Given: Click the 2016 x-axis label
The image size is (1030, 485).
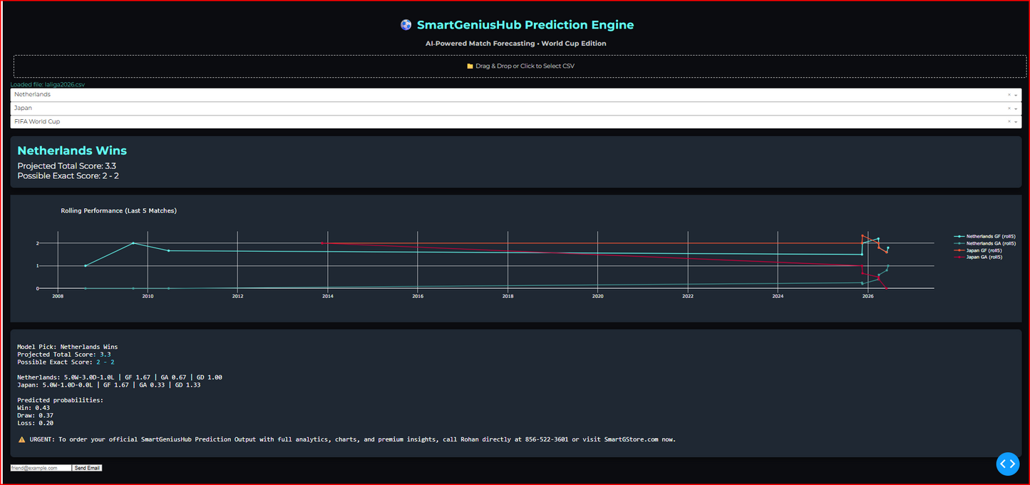Looking at the screenshot, I should pos(418,296).
